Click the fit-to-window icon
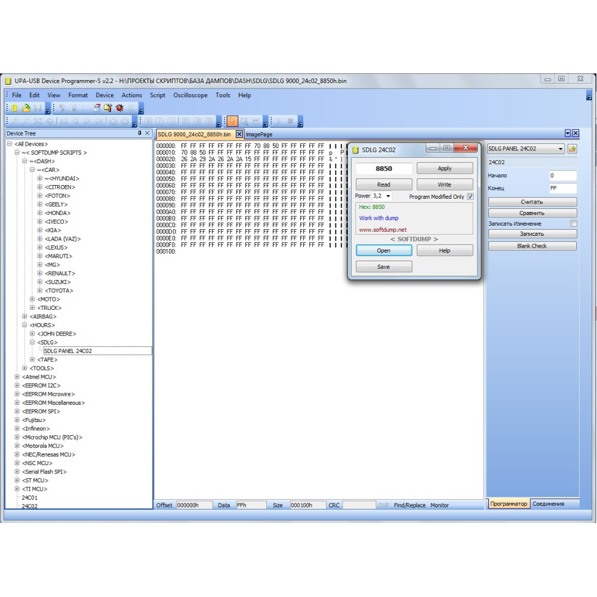Viewport: 597px width, 597px height. tap(38, 121)
